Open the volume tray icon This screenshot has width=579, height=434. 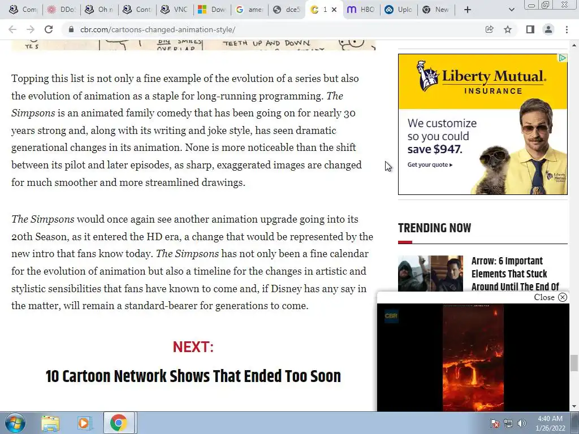521,423
